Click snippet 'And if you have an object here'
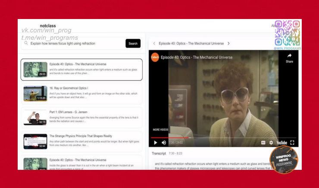This screenshot has width=319, height=188. pyautogui.click(x=94, y=96)
